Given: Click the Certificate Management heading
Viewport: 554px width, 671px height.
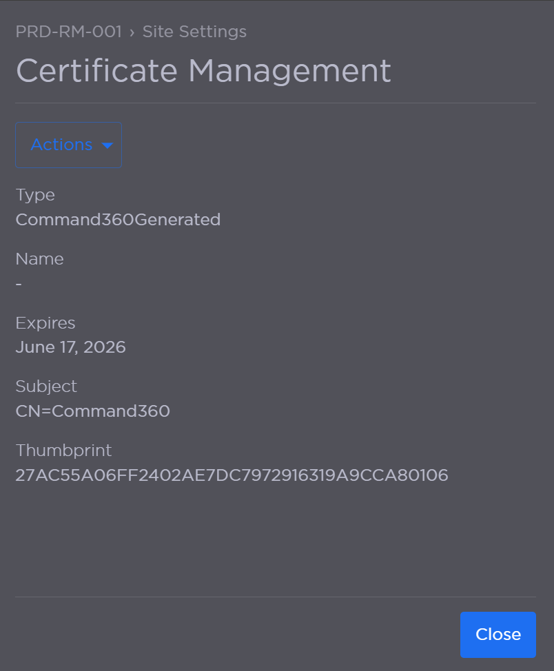Looking at the screenshot, I should point(203,70).
